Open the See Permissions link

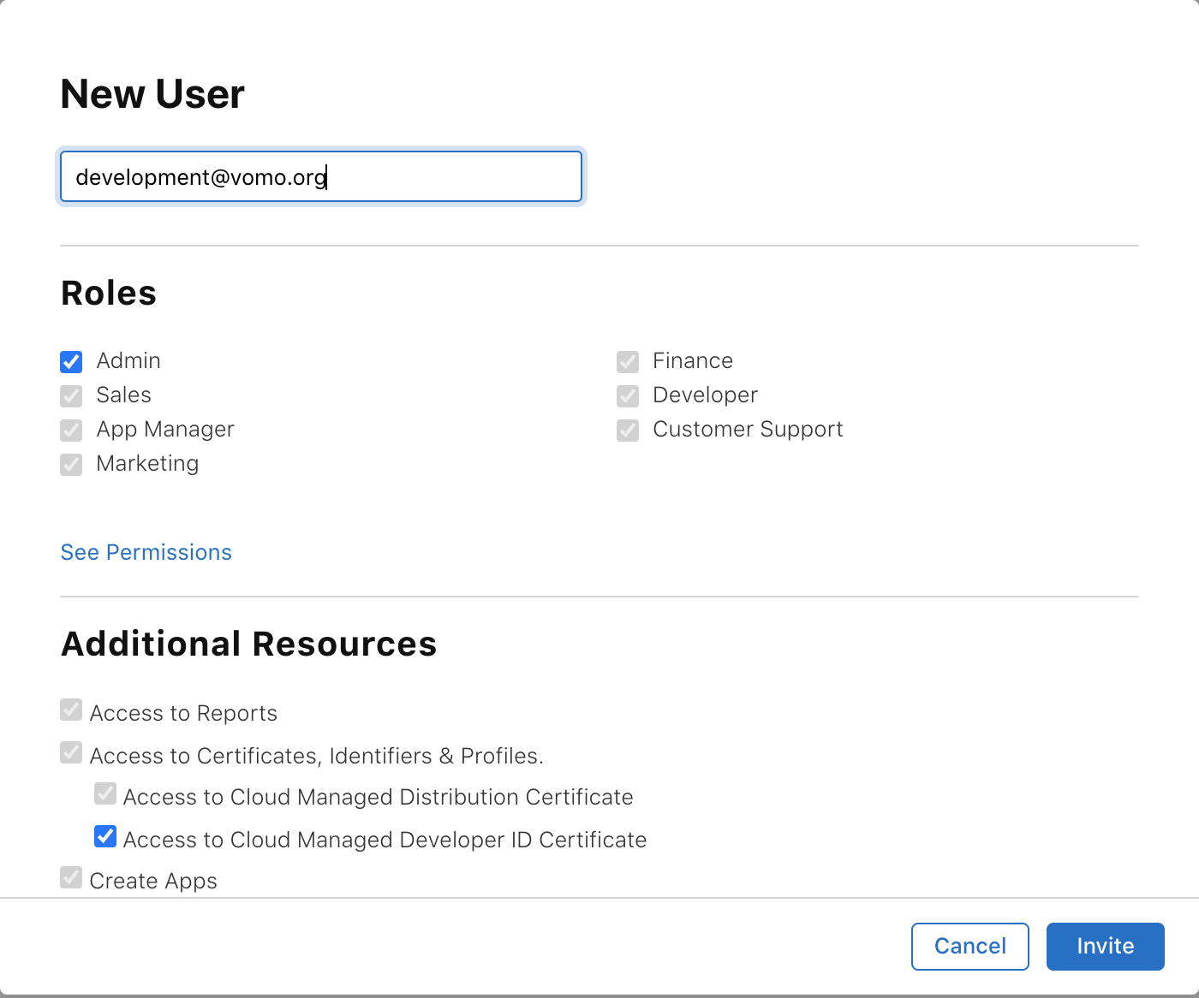click(x=146, y=552)
